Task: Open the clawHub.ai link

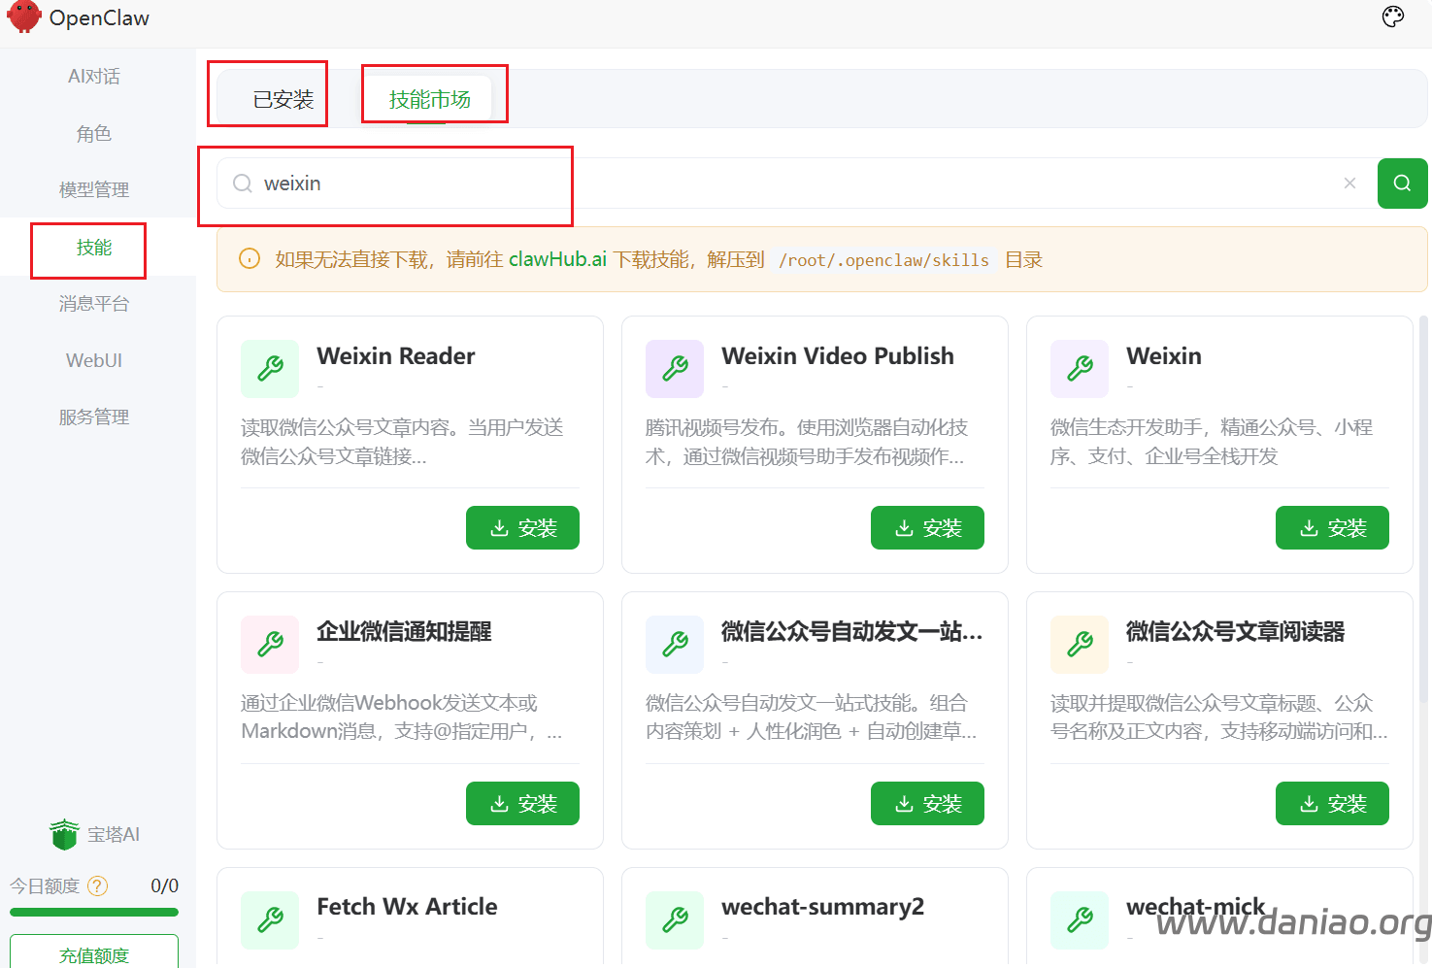Action: (x=557, y=259)
